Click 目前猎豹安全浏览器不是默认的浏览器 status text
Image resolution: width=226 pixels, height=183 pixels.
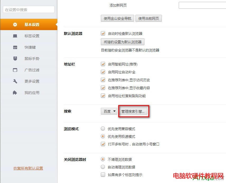(130, 50)
